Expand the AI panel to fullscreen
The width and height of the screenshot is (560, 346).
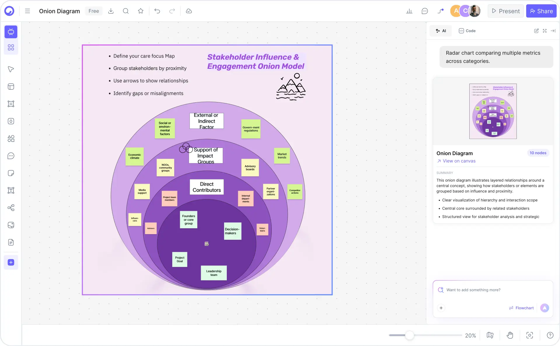[x=545, y=31]
